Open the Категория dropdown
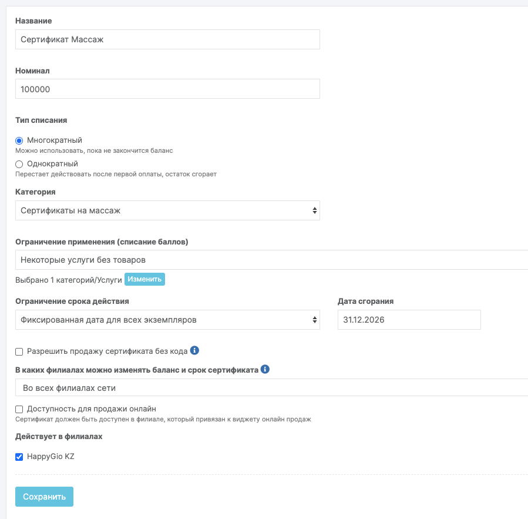The width and height of the screenshot is (528, 519). coord(167,210)
